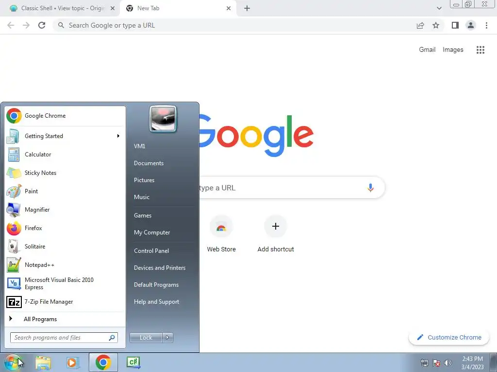Click the volume speaker tray icon
Image resolution: width=497 pixels, height=372 pixels.
click(448, 363)
